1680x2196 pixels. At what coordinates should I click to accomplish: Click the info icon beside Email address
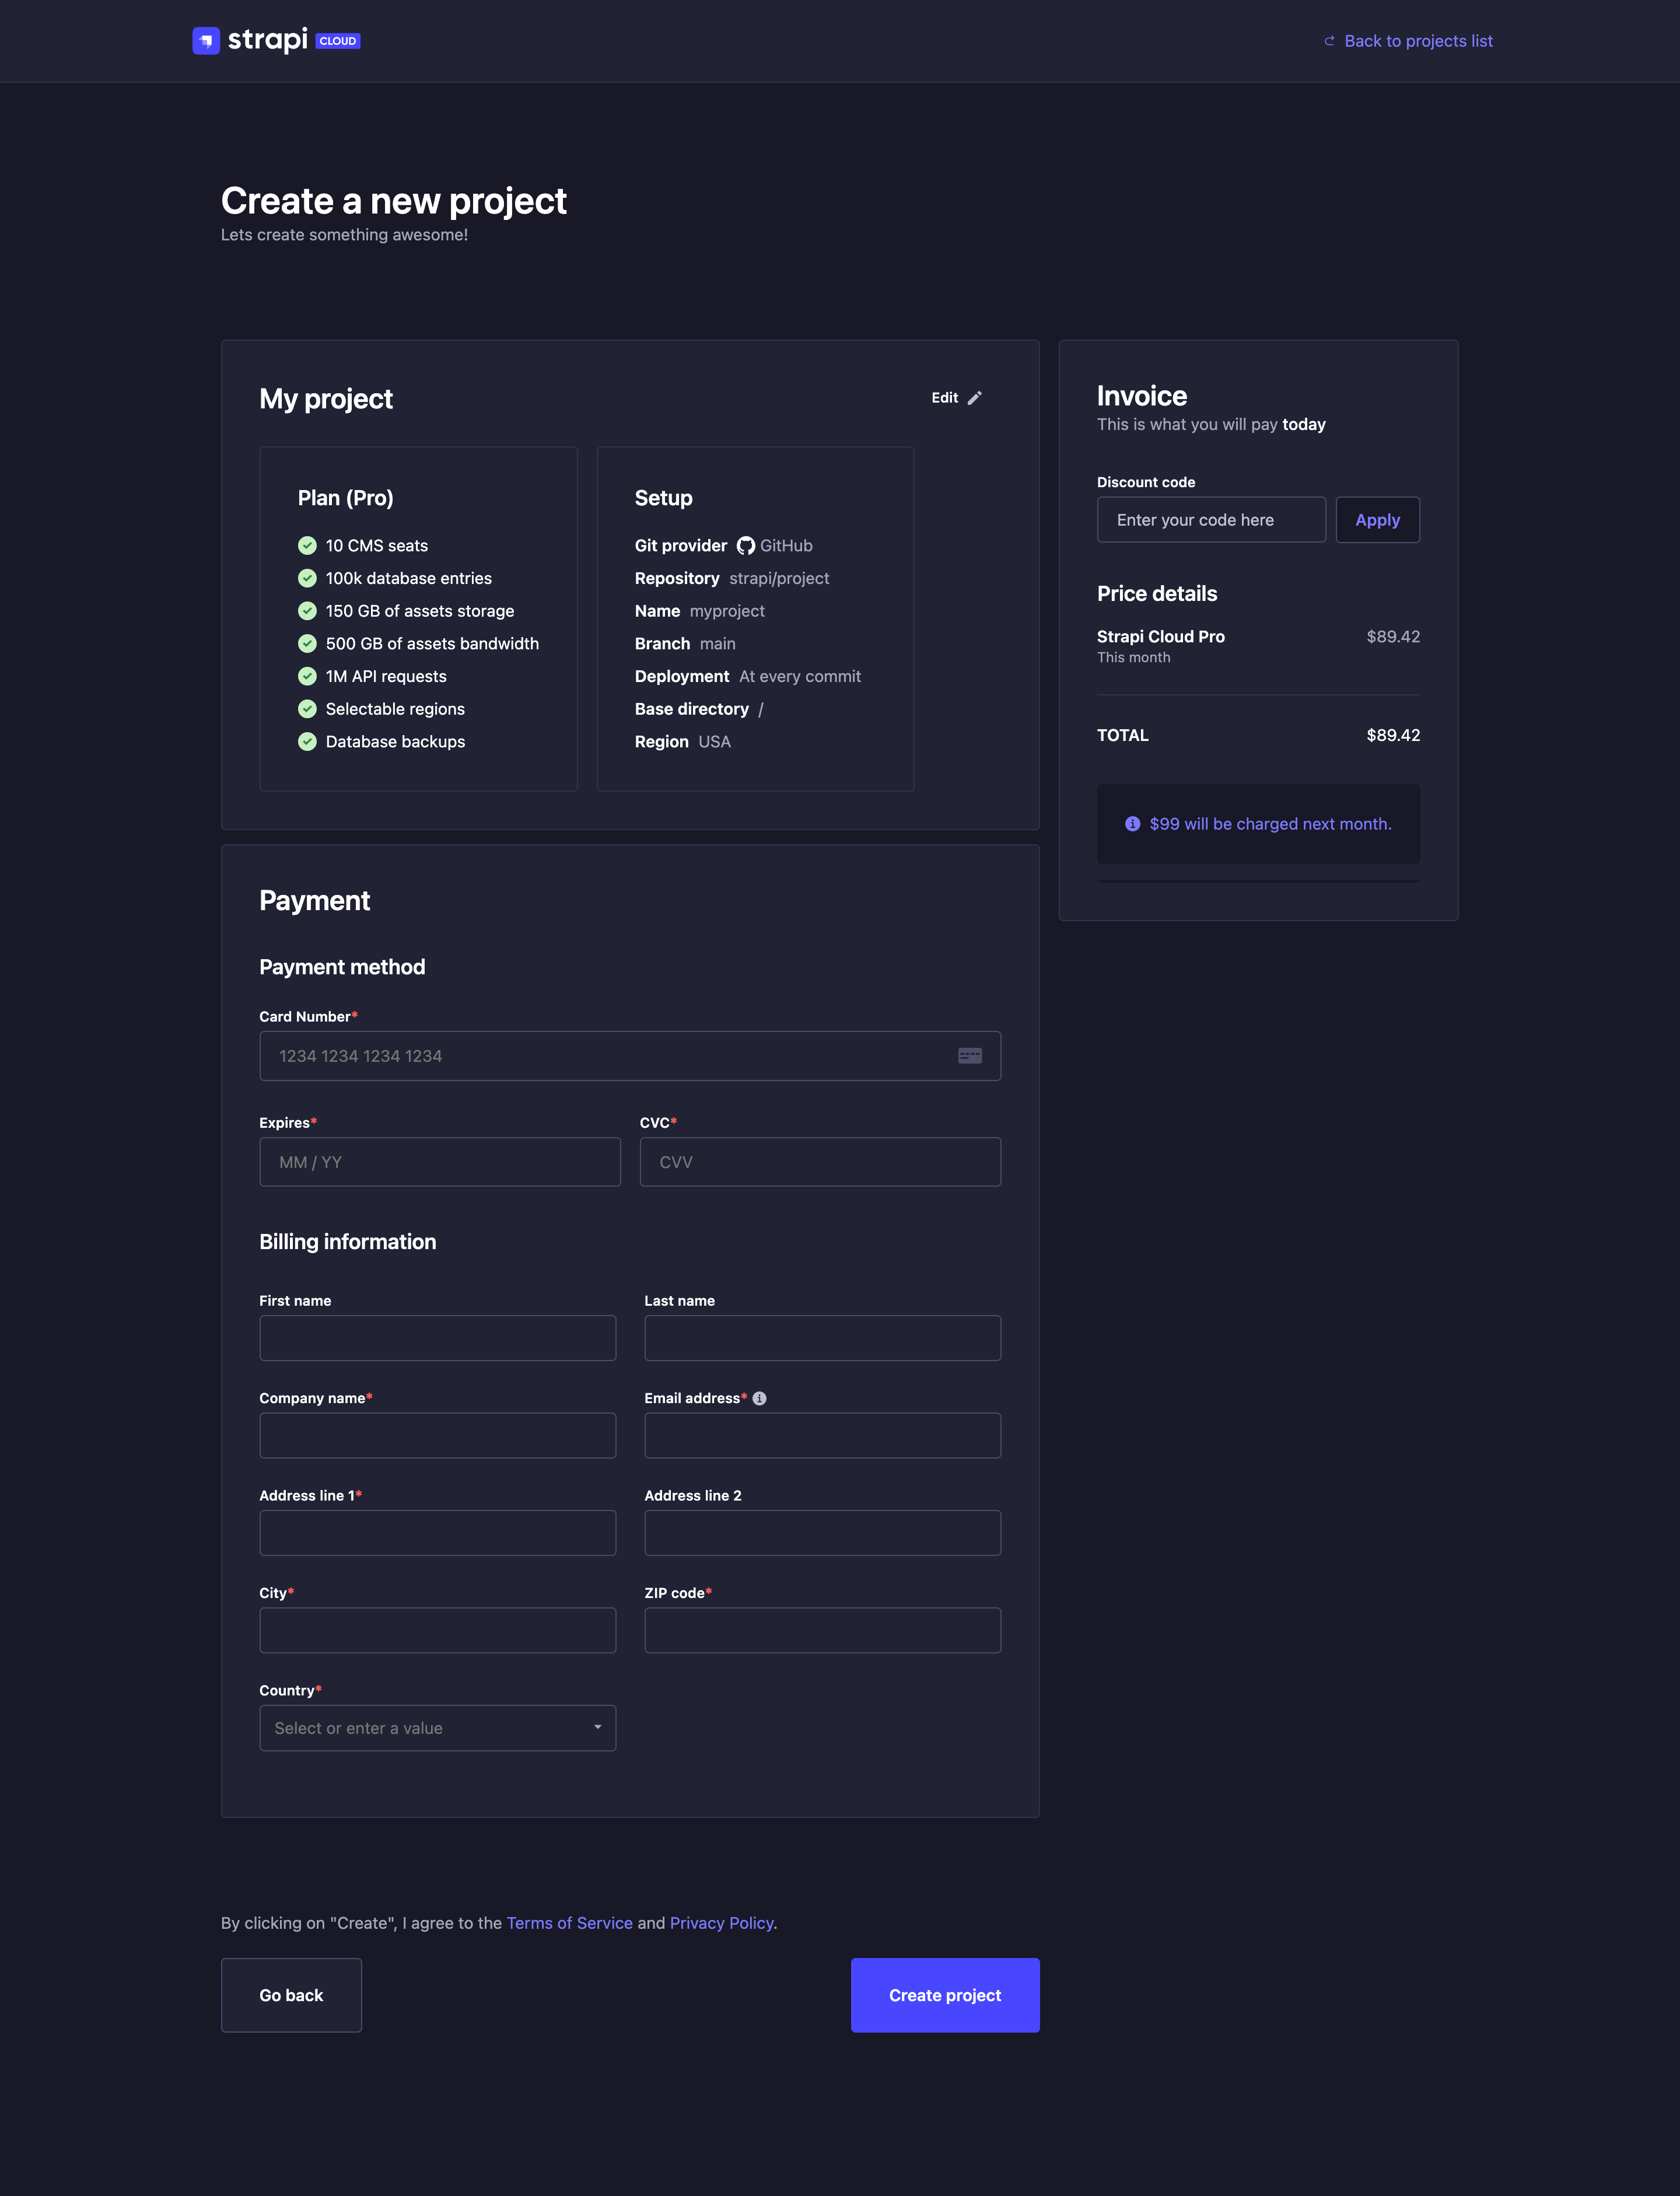click(x=761, y=1398)
